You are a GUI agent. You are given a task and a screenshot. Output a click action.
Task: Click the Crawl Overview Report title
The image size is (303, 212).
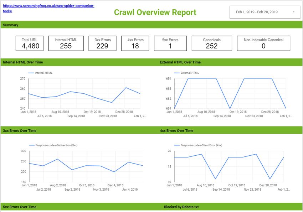tap(155, 12)
